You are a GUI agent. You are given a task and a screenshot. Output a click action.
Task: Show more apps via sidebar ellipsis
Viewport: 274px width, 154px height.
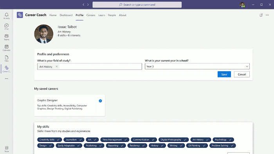(7, 79)
